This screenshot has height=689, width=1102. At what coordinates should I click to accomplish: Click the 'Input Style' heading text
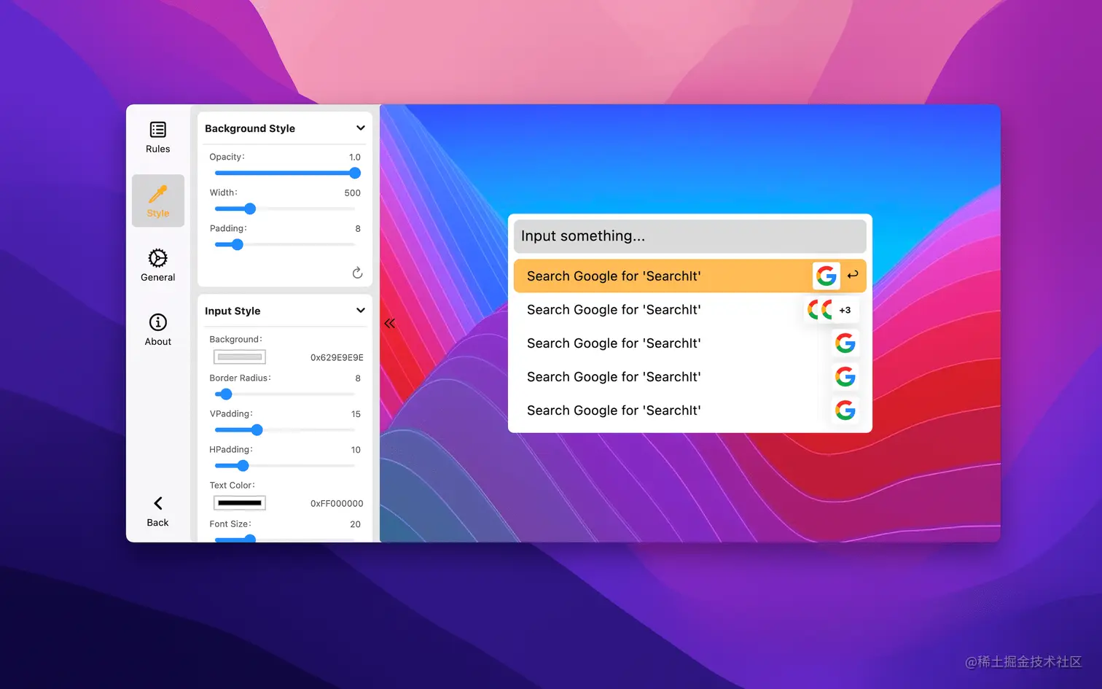tap(232, 311)
